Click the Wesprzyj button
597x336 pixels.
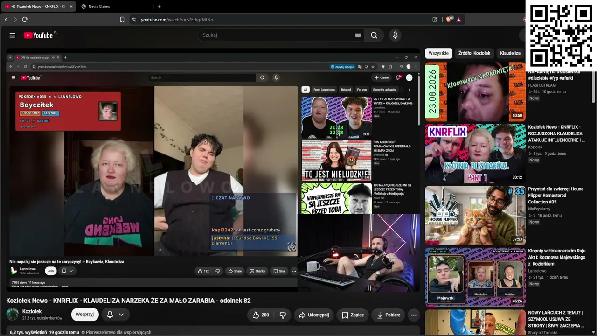(x=85, y=315)
